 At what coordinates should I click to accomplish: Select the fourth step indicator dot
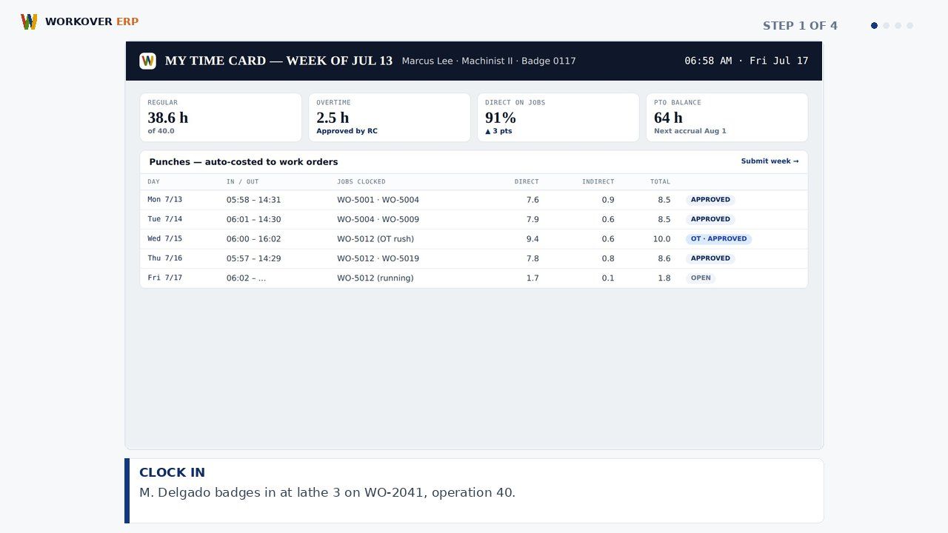pyautogui.click(x=909, y=25)
